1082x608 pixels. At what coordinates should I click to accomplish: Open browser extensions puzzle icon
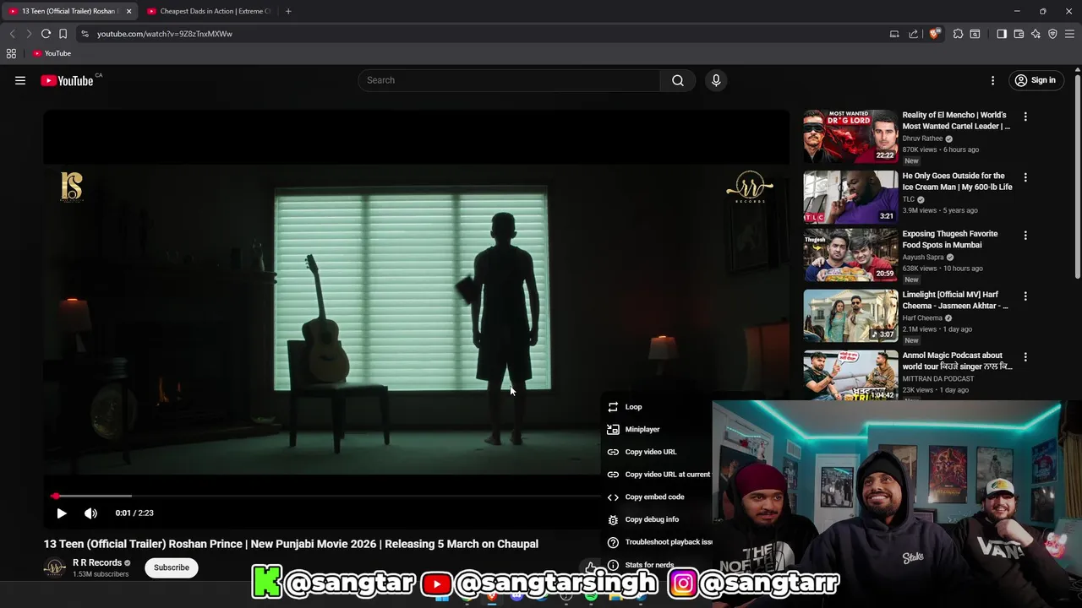point(958,34)
